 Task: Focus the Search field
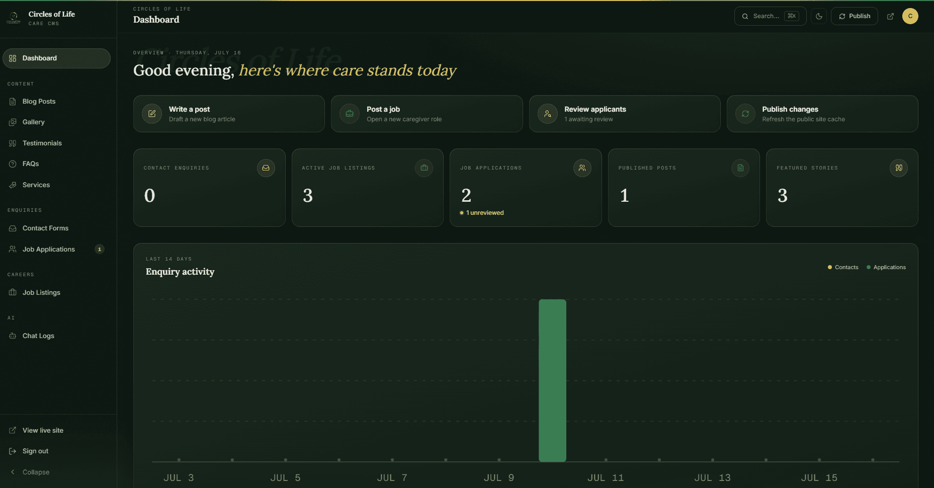(x=770, y=16)
